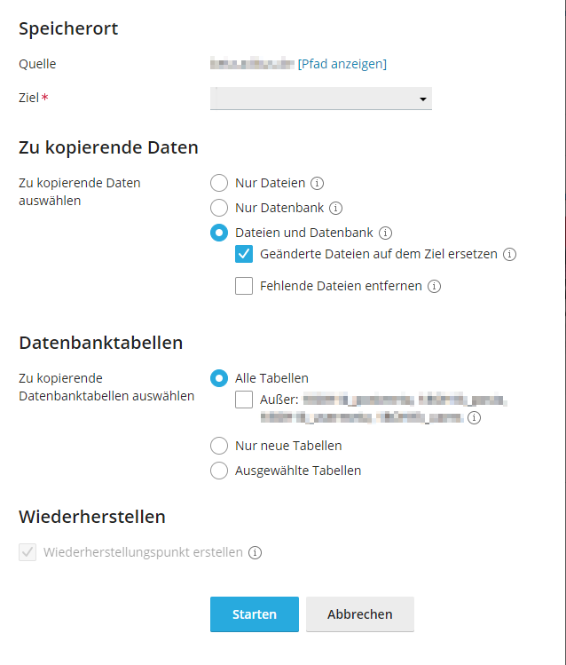Click the Starten button

pos(255,614)
